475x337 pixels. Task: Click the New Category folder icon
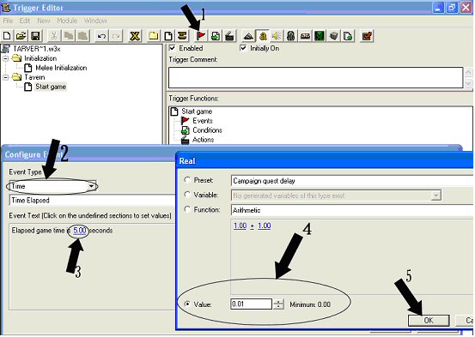154,36
